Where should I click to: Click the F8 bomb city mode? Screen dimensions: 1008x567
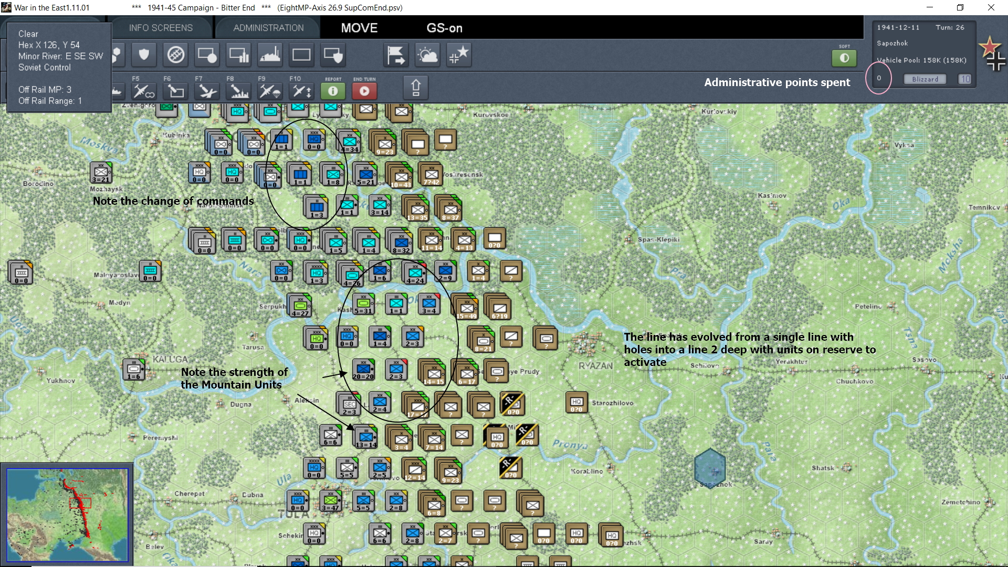coord(238,91)
